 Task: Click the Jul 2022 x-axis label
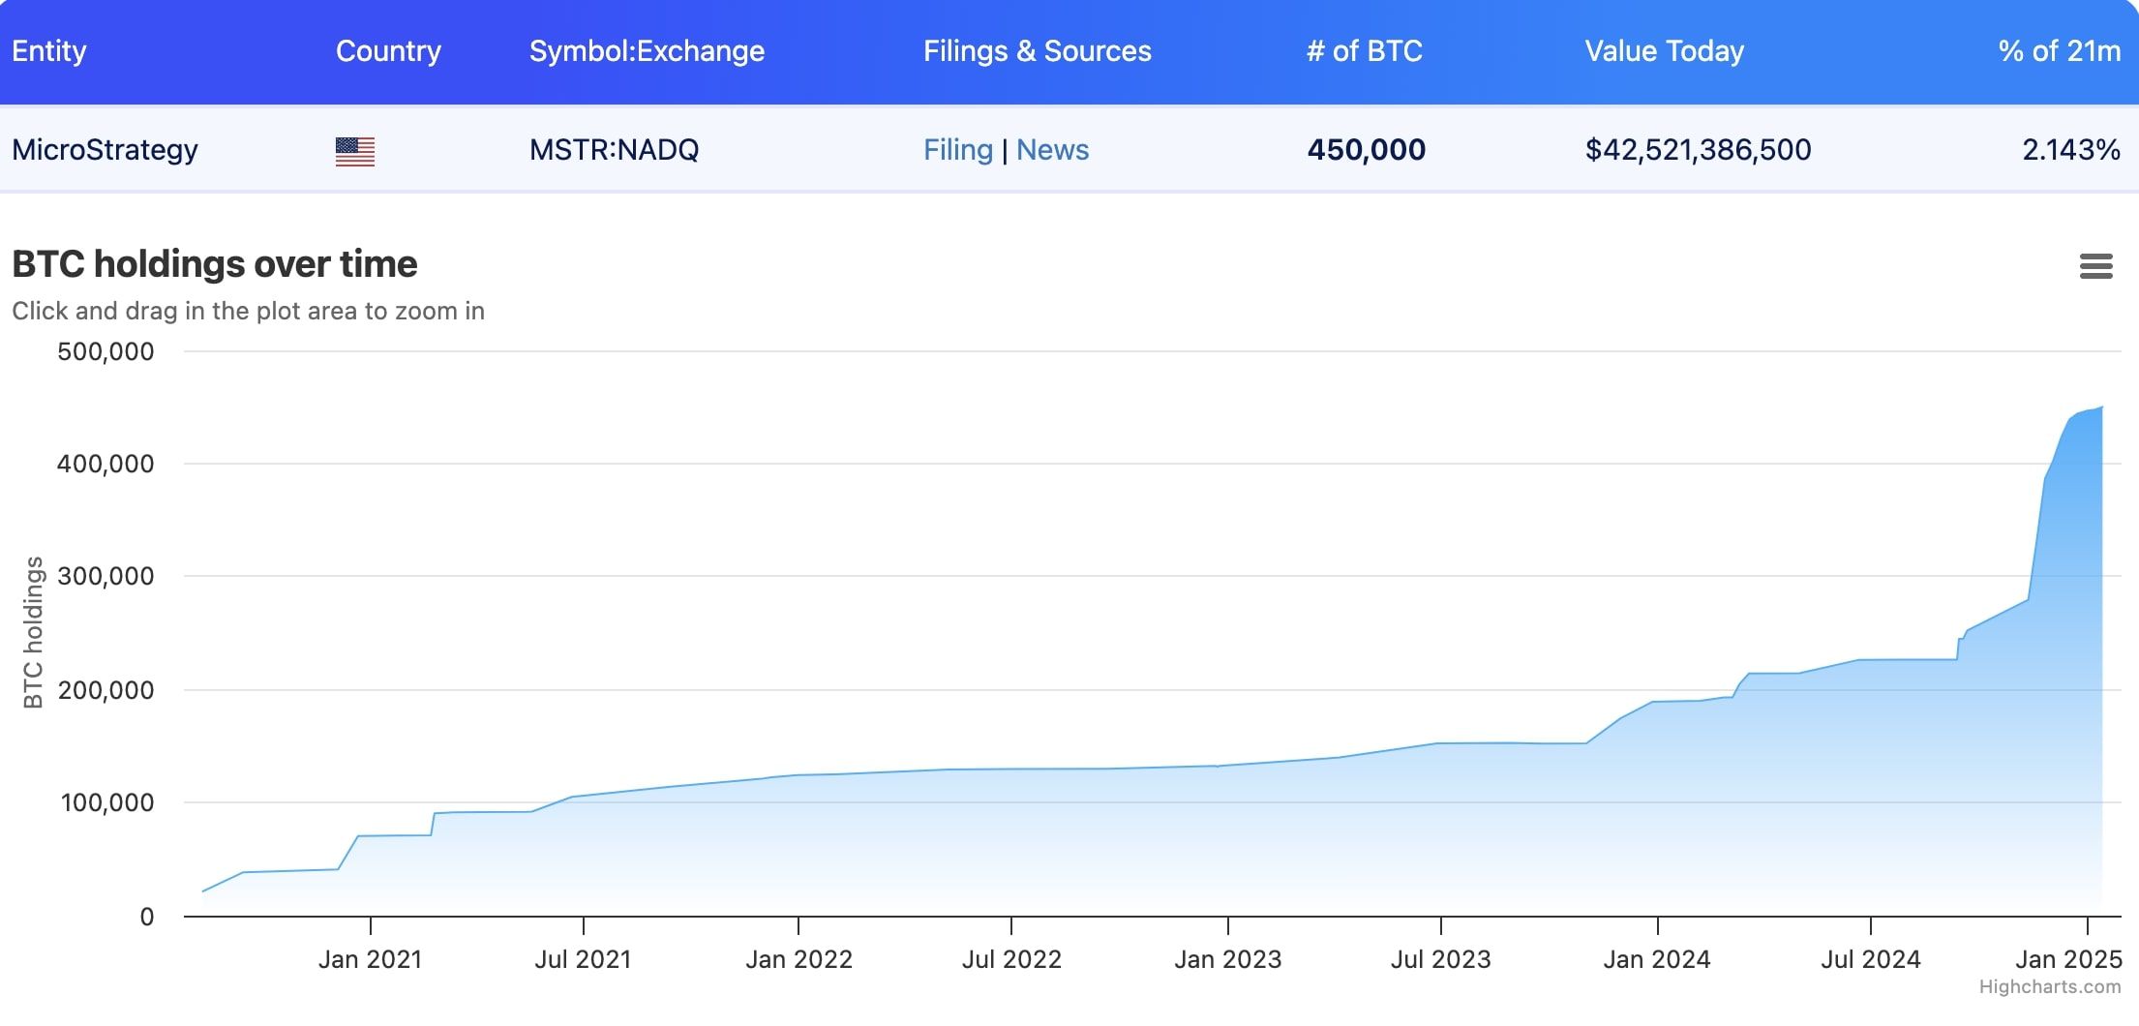(1011, 959)
